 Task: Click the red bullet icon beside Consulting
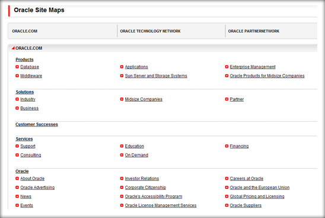pyautogui.click(x=17, y=155)
